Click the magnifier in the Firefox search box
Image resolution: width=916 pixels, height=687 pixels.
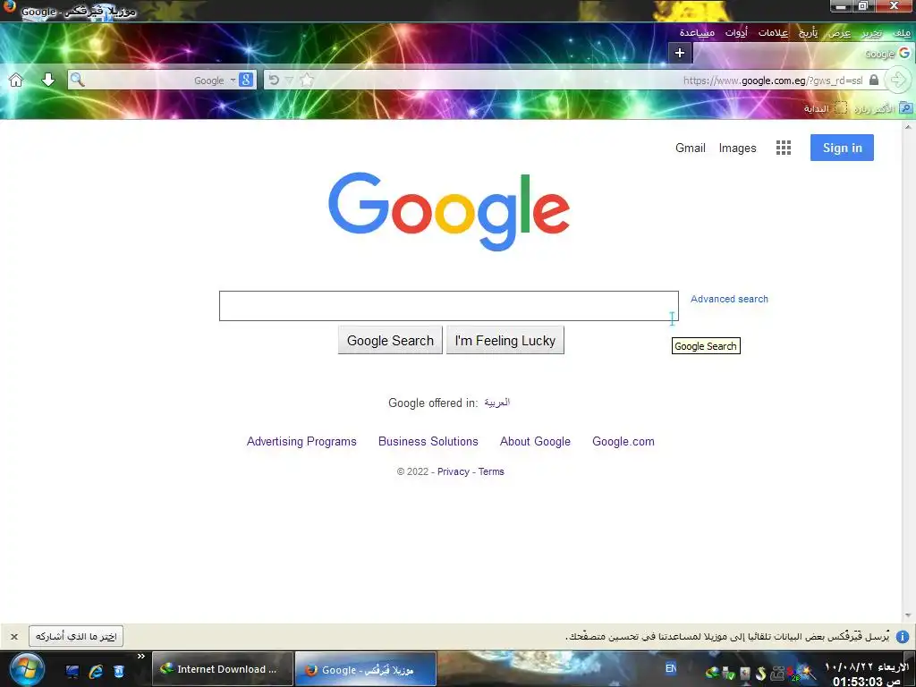(77, 80)
